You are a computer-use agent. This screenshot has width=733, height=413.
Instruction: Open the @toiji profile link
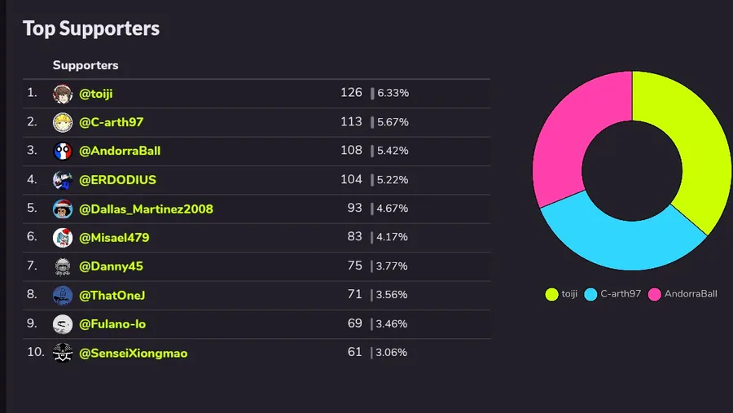point(95,94)
